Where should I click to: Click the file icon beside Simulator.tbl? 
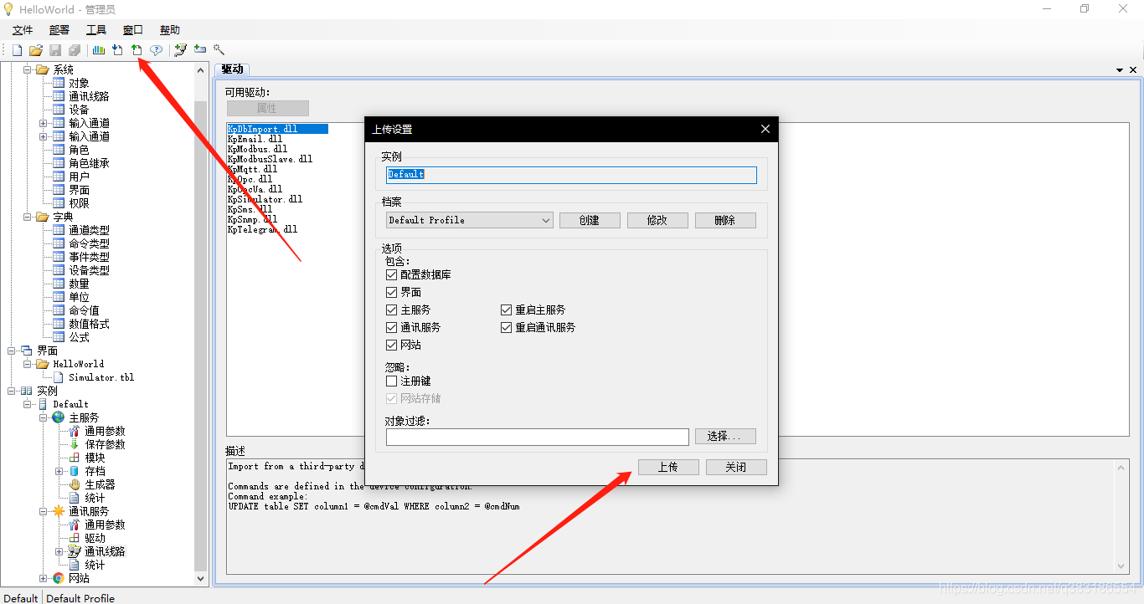59,377
